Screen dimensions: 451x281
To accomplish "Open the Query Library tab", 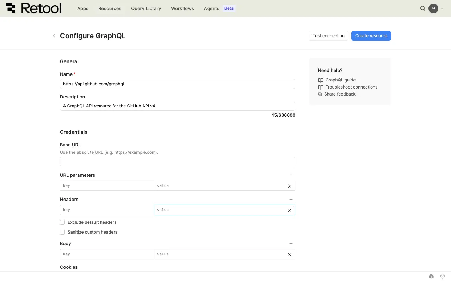I will point(146,8).
